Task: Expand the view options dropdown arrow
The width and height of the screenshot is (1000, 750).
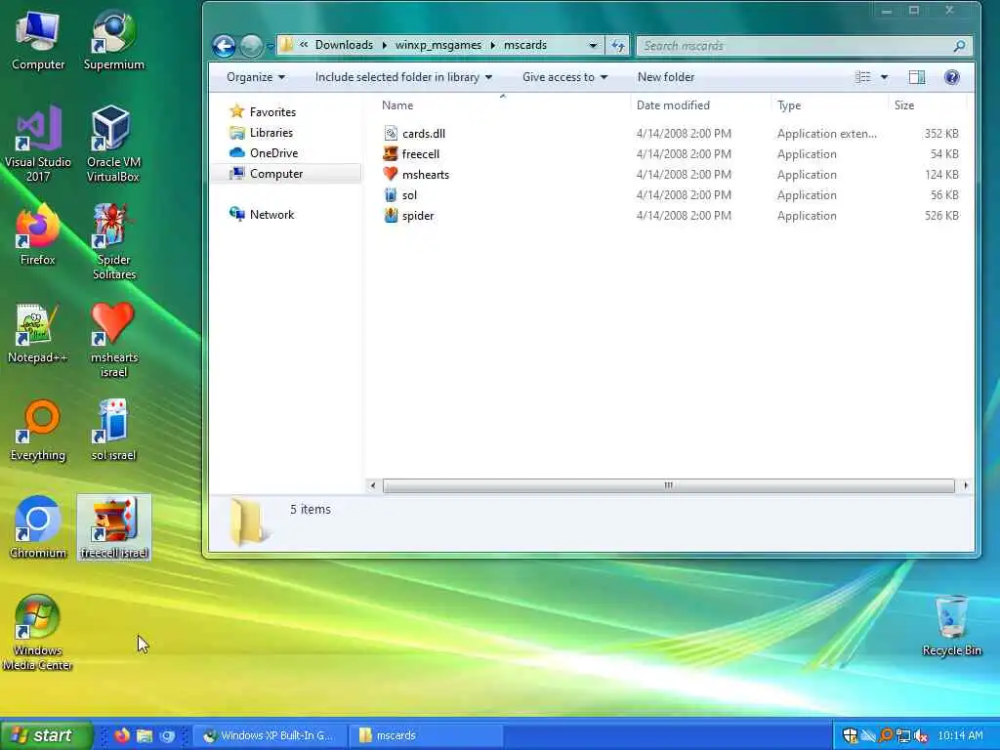Action: [884, 77]
